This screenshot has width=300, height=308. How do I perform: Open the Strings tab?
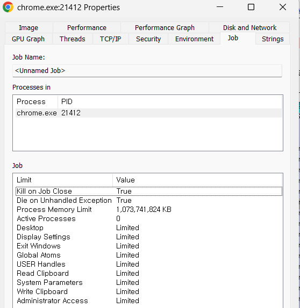[273, 39]
